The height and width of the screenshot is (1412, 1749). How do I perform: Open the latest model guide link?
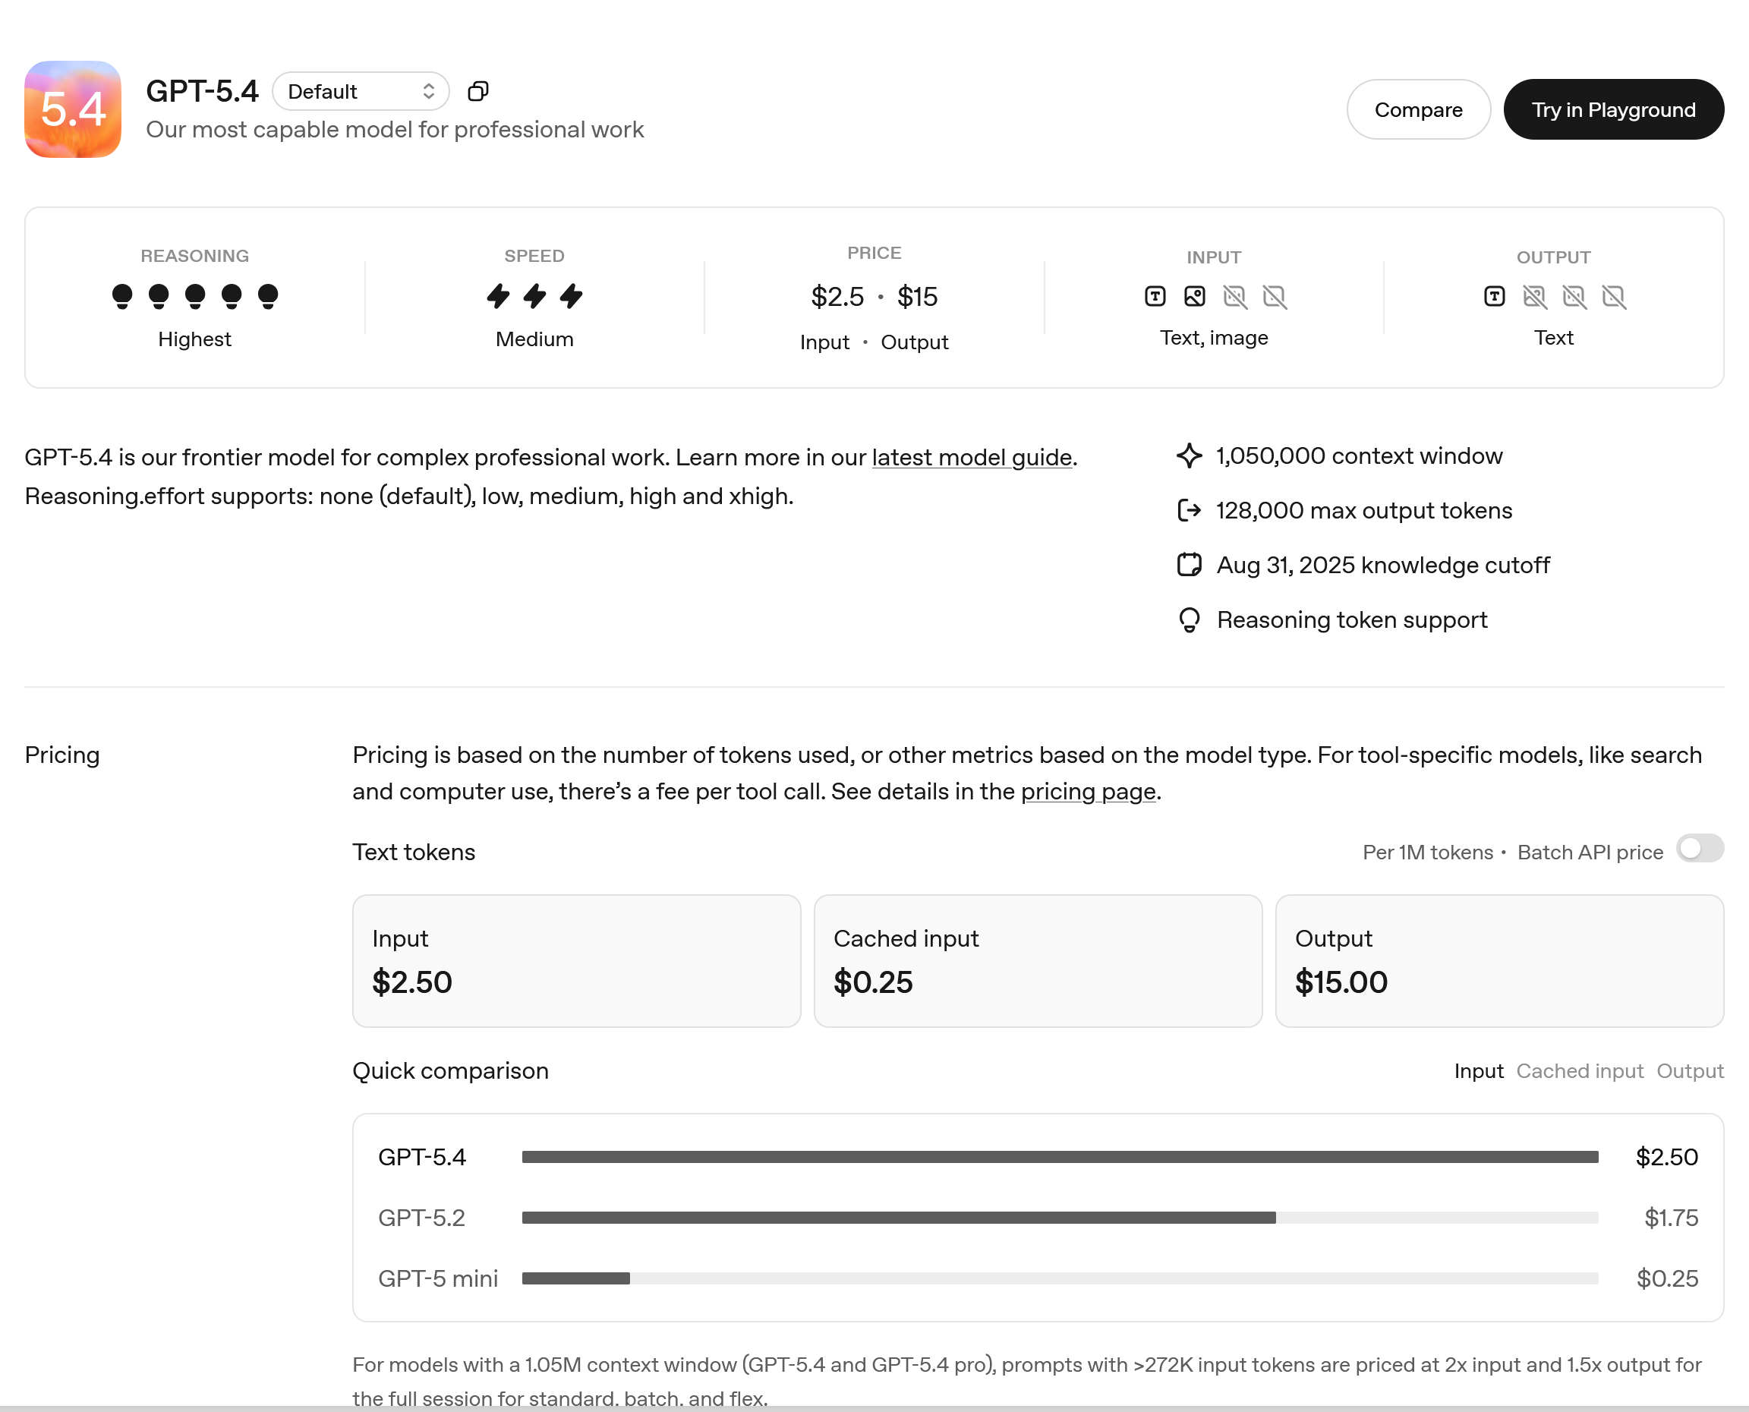point(972,458)
